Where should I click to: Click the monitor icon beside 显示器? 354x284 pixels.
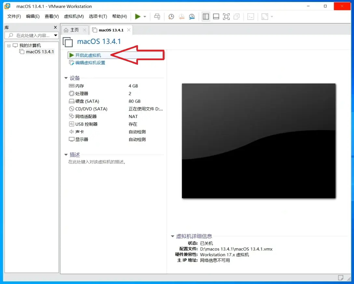point(72,139)
